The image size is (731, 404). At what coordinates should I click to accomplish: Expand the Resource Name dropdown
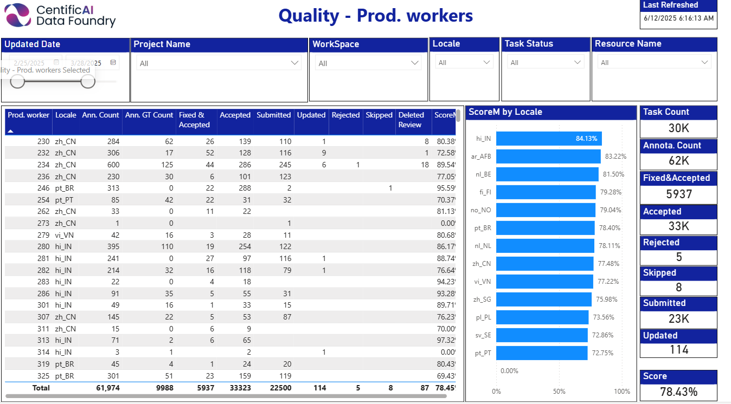pos(704,63)
